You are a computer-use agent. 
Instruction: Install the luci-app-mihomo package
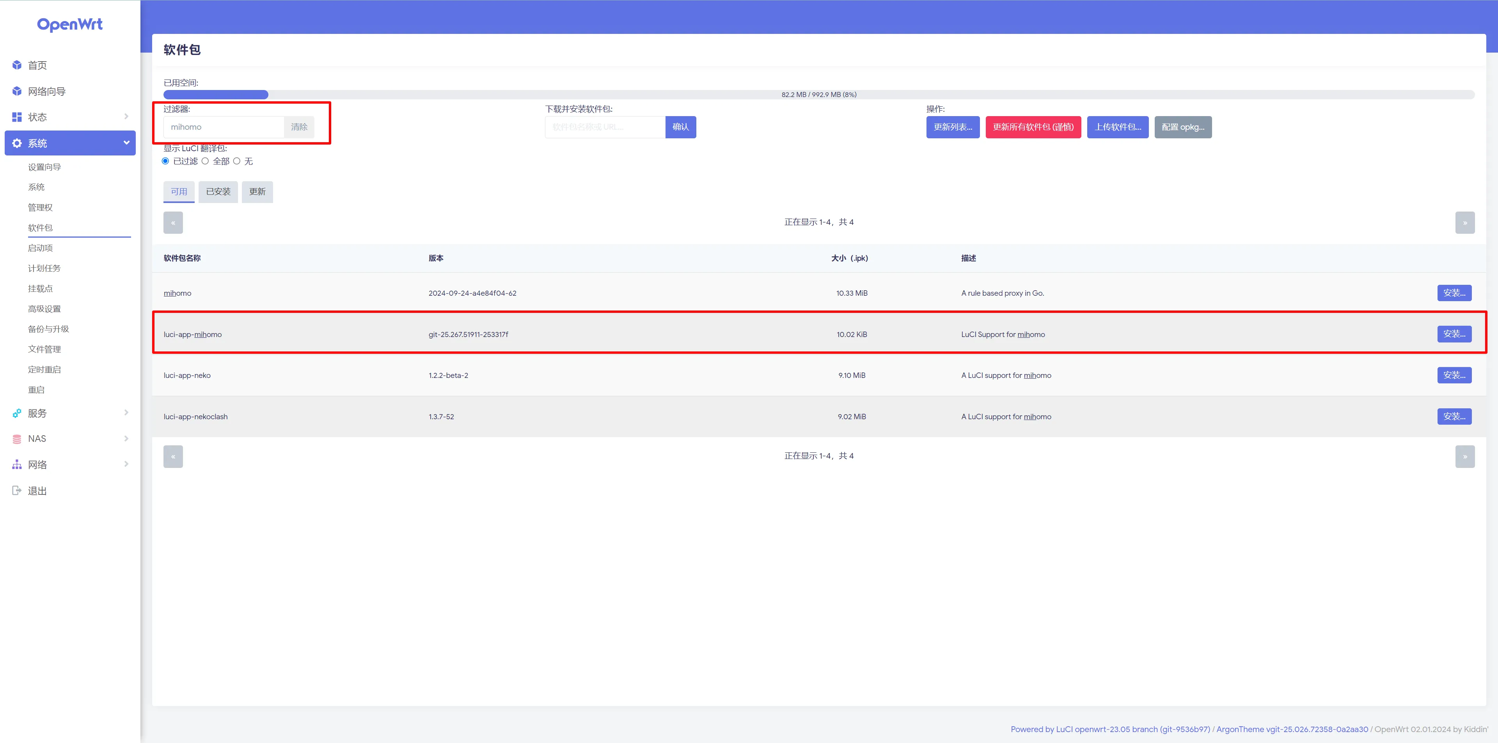coord(1454,334)
